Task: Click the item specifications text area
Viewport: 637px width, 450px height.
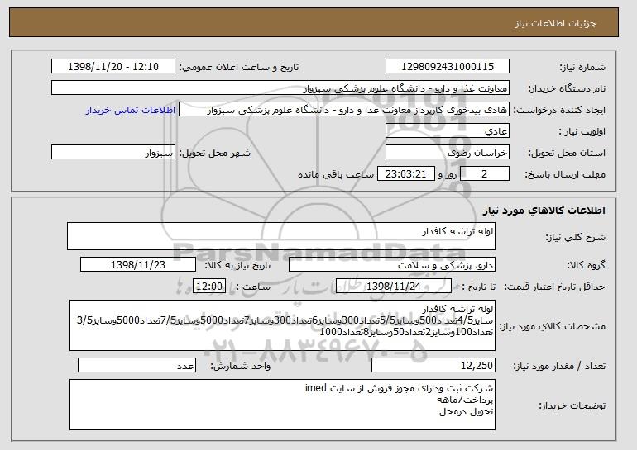Action: tap(282, 325)
